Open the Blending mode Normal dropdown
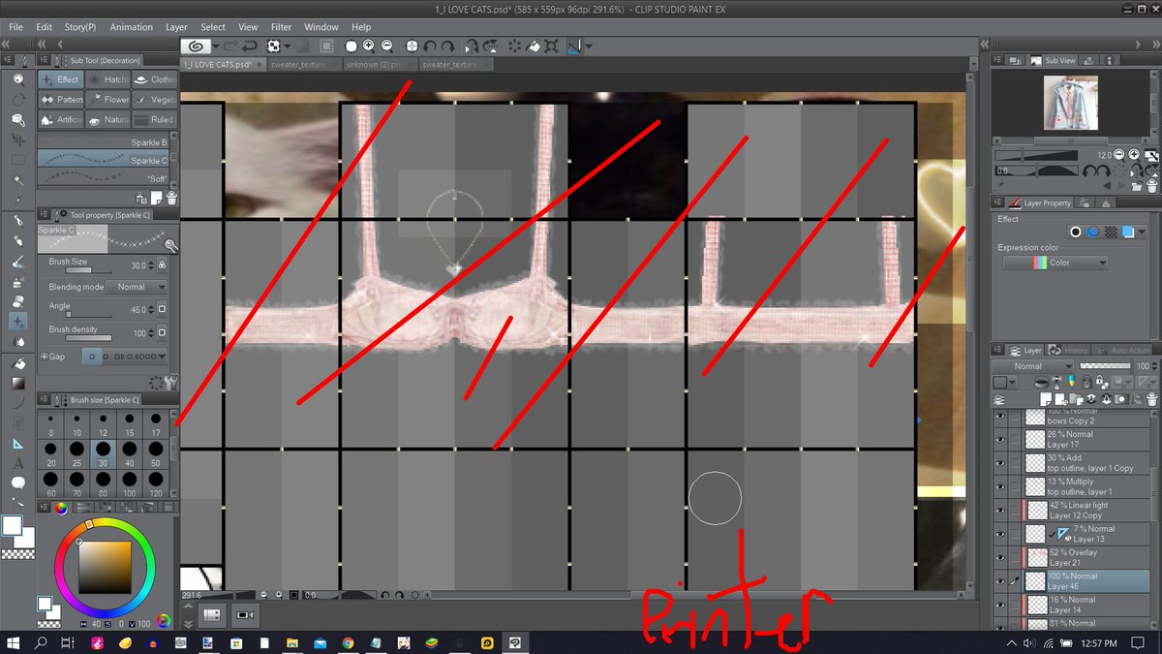This screenshot has height=654, width=1162. (138, 287)
